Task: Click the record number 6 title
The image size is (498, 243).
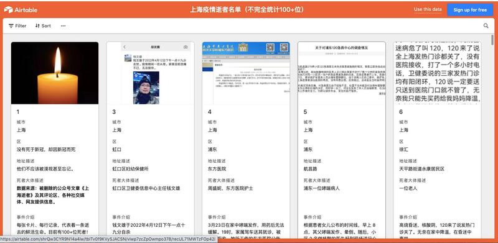Action: (401, 112)
